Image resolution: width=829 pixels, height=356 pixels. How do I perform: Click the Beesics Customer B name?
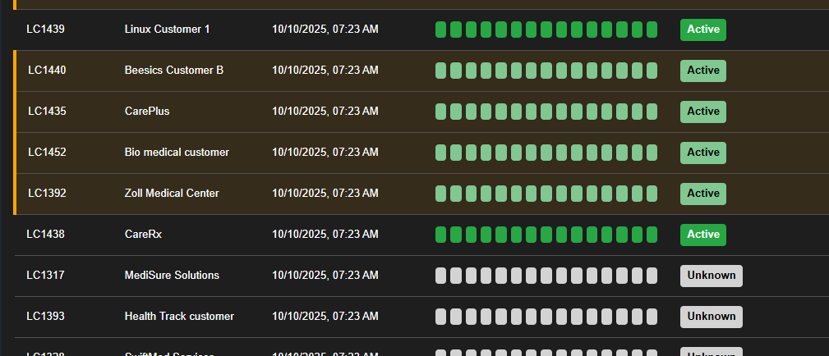coord(173,71)
